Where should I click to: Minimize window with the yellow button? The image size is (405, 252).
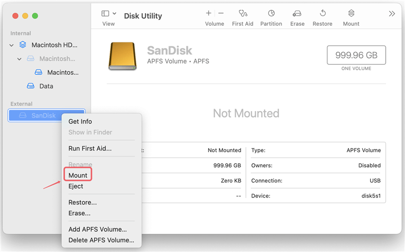(25, 16)
